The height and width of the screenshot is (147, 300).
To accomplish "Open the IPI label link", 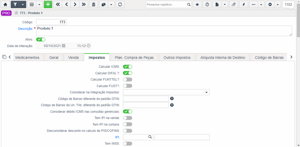I will pyautogui.click(x=117, y=137).
